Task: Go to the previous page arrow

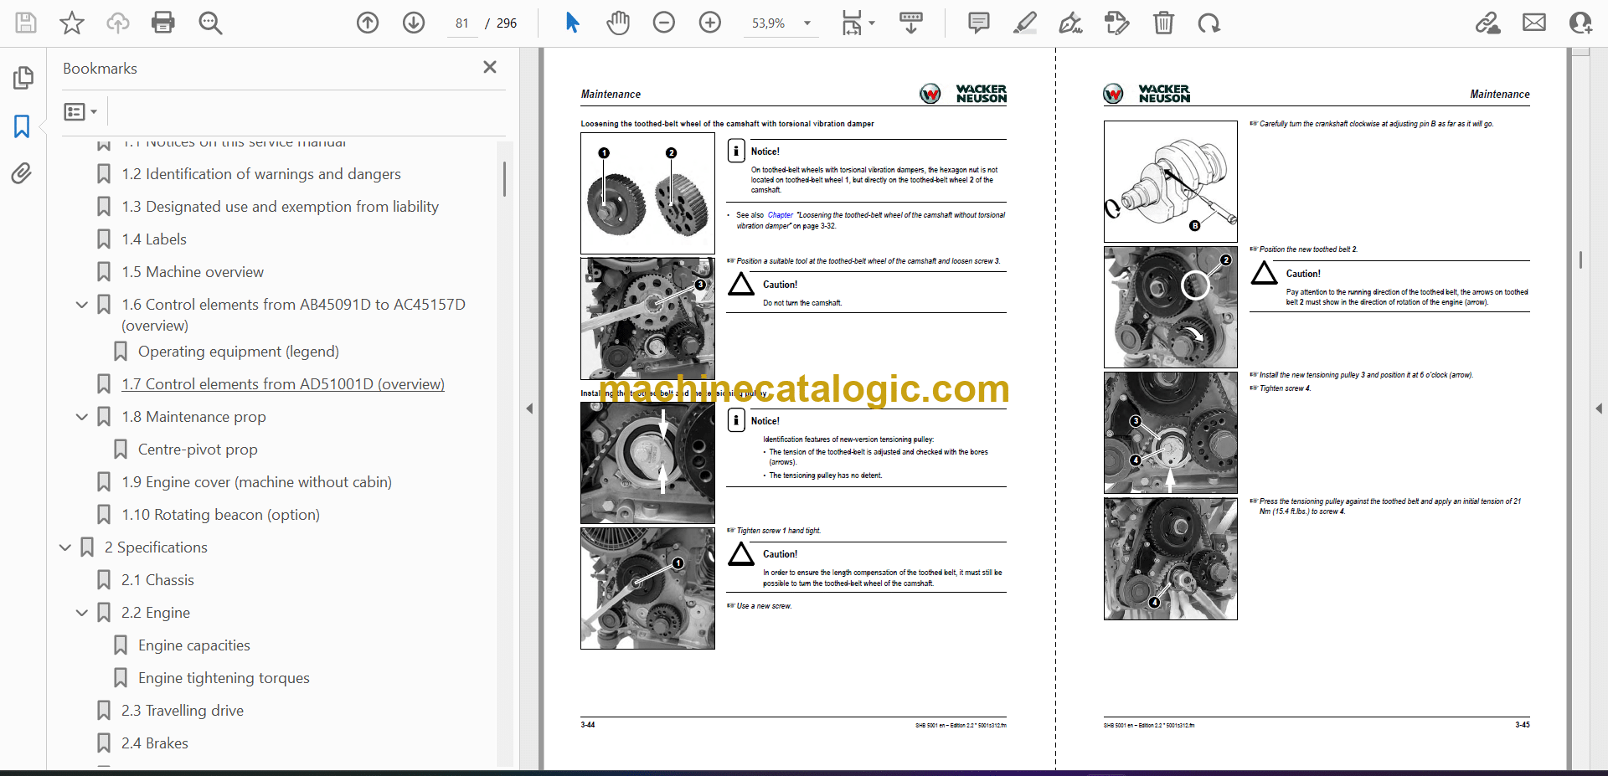Action: click(x=368, y=23)
